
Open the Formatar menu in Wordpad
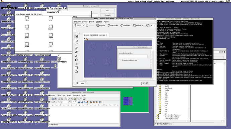76,95
